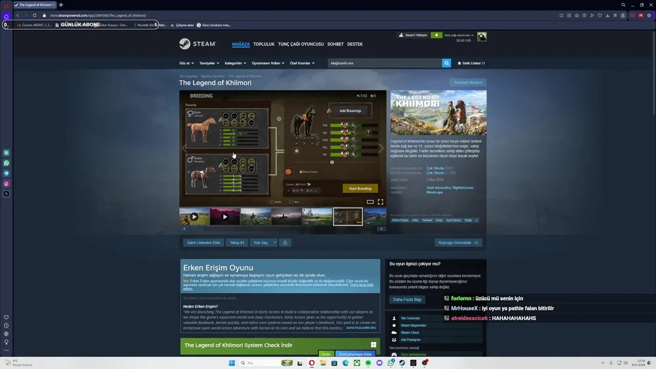Click the İstek Listesine Ekle button
The image size is (656, 369).
(203, 242)
